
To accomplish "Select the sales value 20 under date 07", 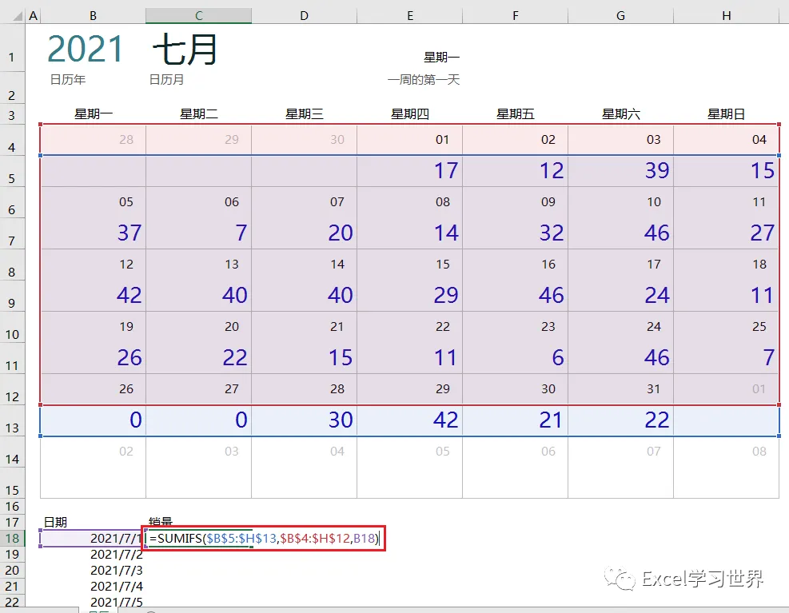I will point(304,233).
